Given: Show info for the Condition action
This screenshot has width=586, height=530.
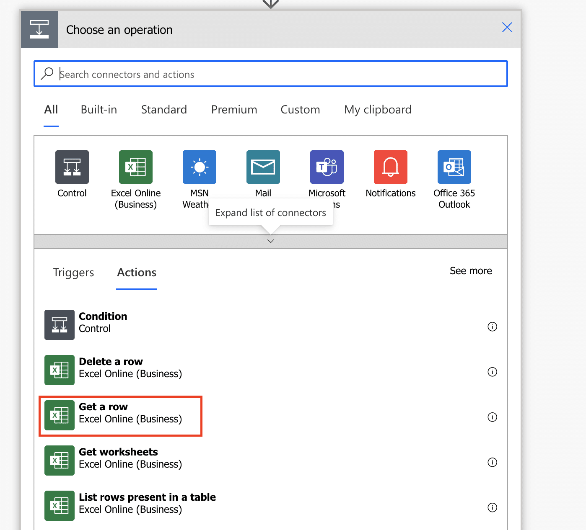Looking at the screenshot, I should (492, 327).
